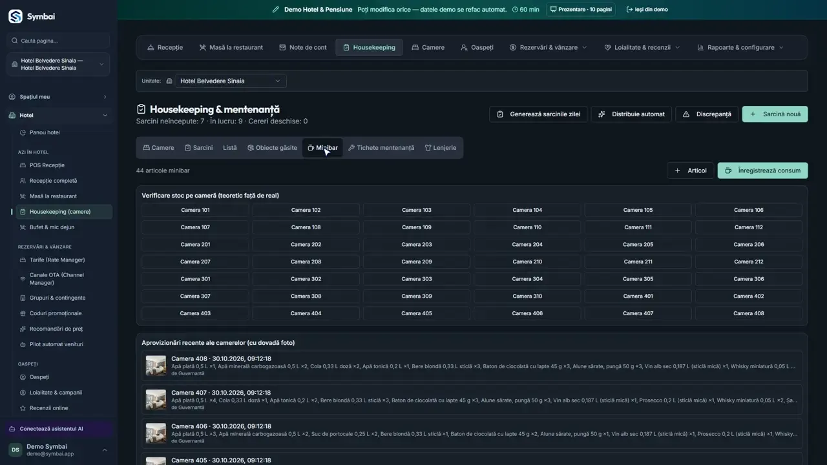The image size is (827, 465).
Task: Expand the Rezervări & vânzare menu
Action: point(548,47)
